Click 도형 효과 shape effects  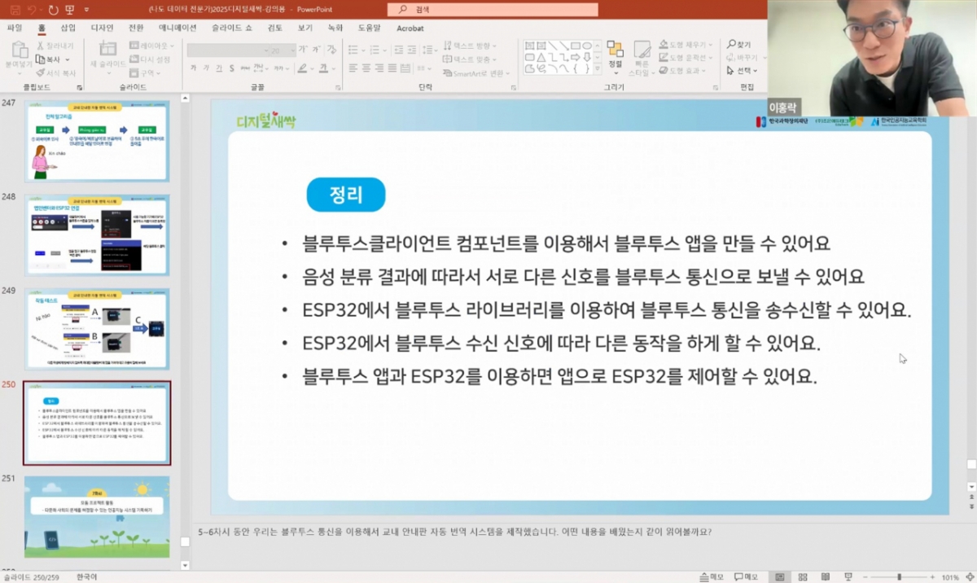(x=683, y=71)
